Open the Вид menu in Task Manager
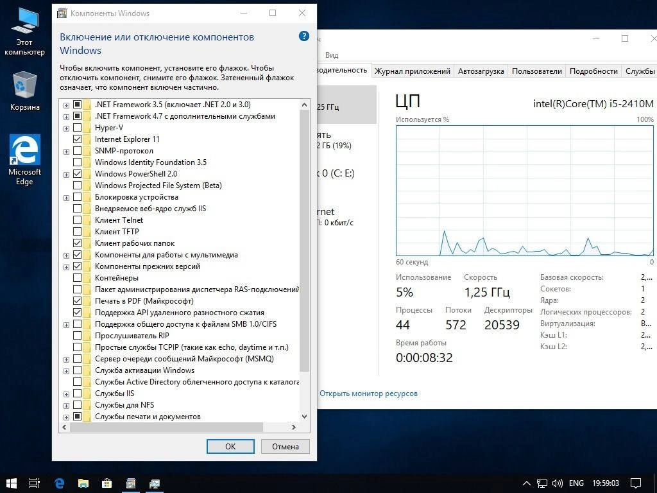 point(332,55)
